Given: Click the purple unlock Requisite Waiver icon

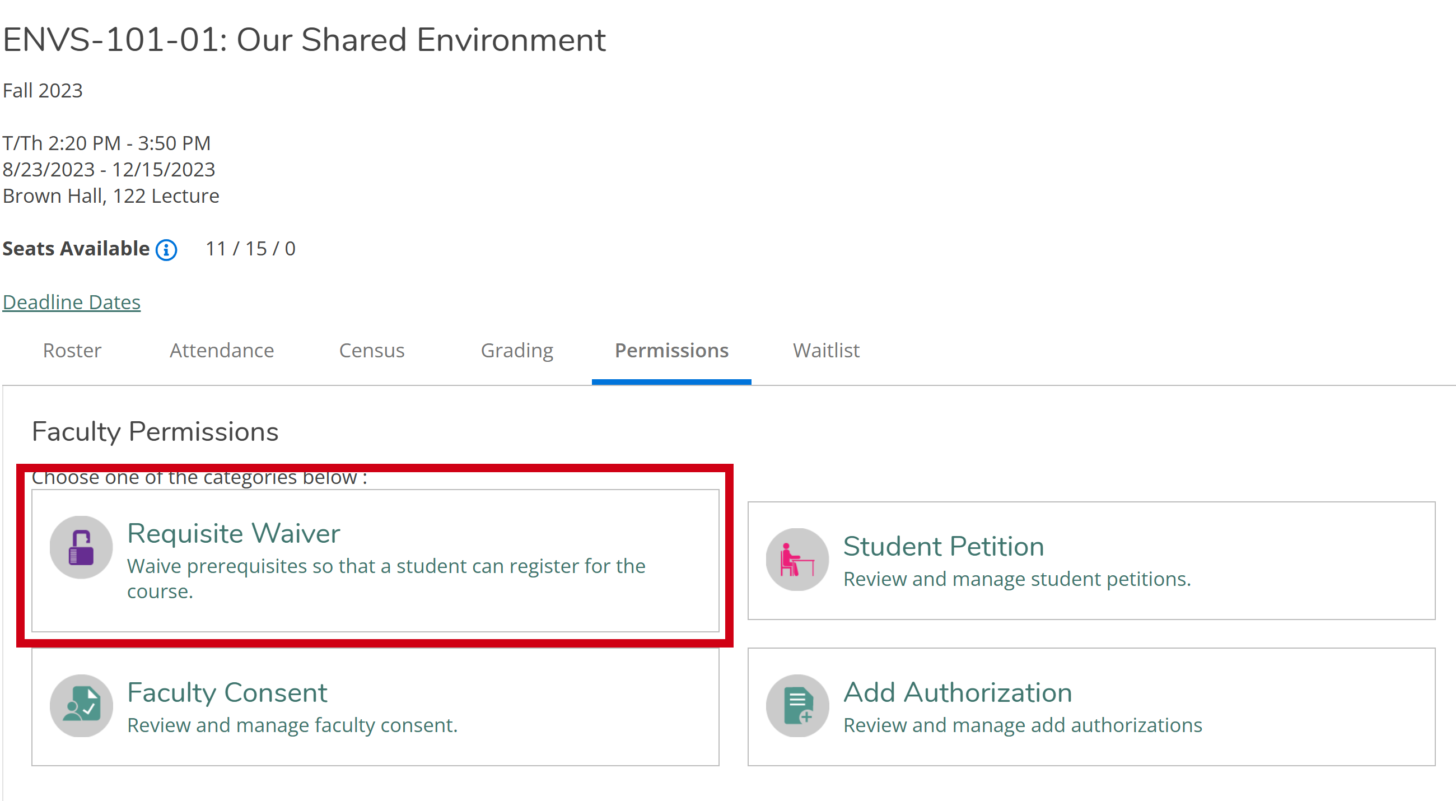Looking at the screenshot, I should [x=81, y=547].
